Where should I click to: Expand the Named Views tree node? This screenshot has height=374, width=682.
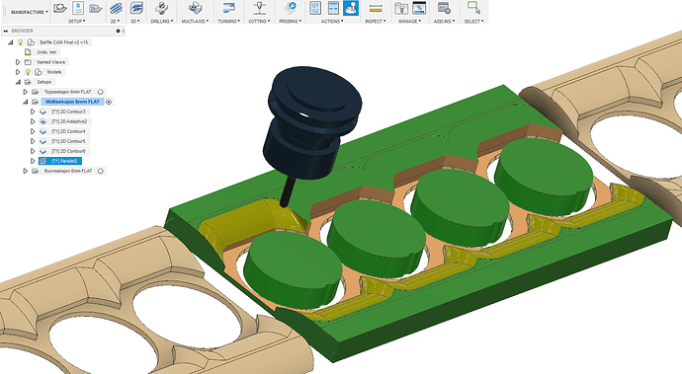(18, 62)
